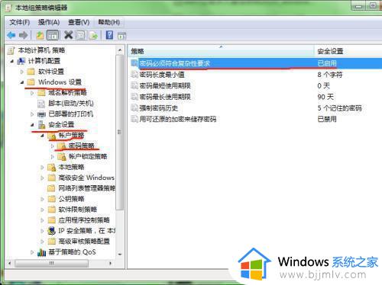Select the 软件限制策略 tree item

tap(78, 210)
